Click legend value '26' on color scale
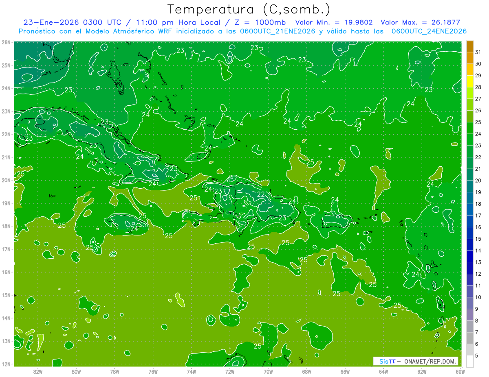 coord(478,111)
